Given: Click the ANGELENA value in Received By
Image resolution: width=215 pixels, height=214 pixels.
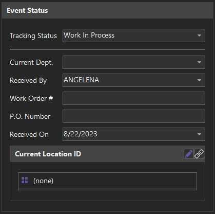Looking at the screenshot, I should [82, 80].
